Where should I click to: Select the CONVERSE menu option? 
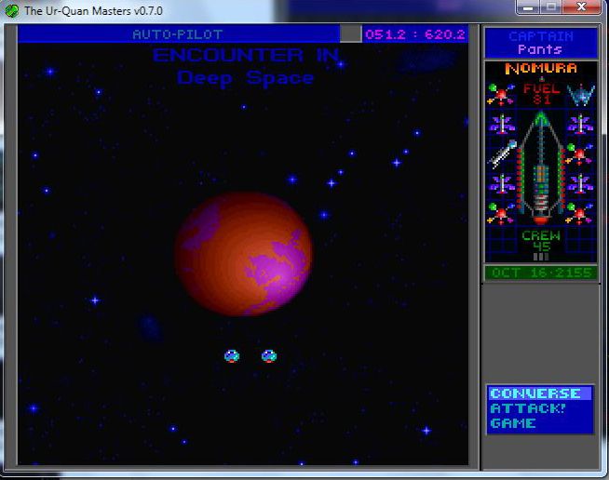(x=539, y=393)
